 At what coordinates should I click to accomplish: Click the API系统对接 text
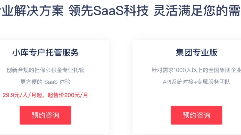178,82
